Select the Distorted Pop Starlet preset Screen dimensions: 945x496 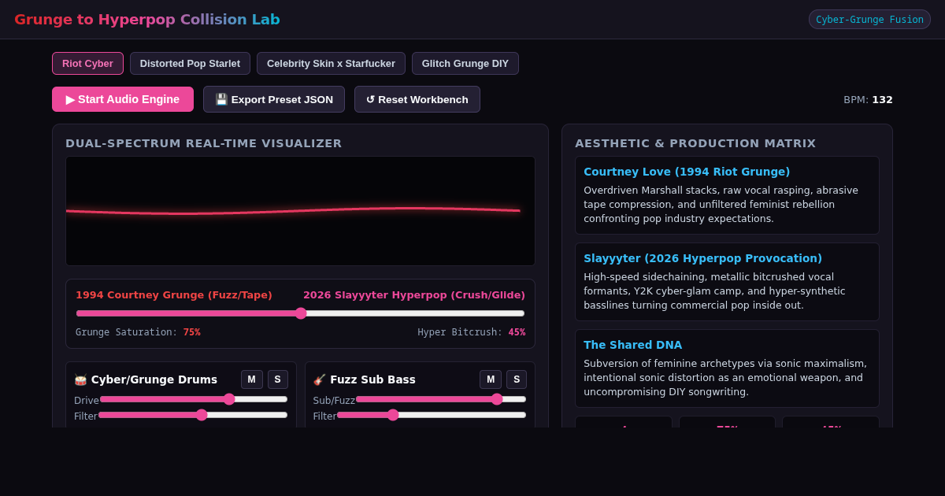point(190,64)
